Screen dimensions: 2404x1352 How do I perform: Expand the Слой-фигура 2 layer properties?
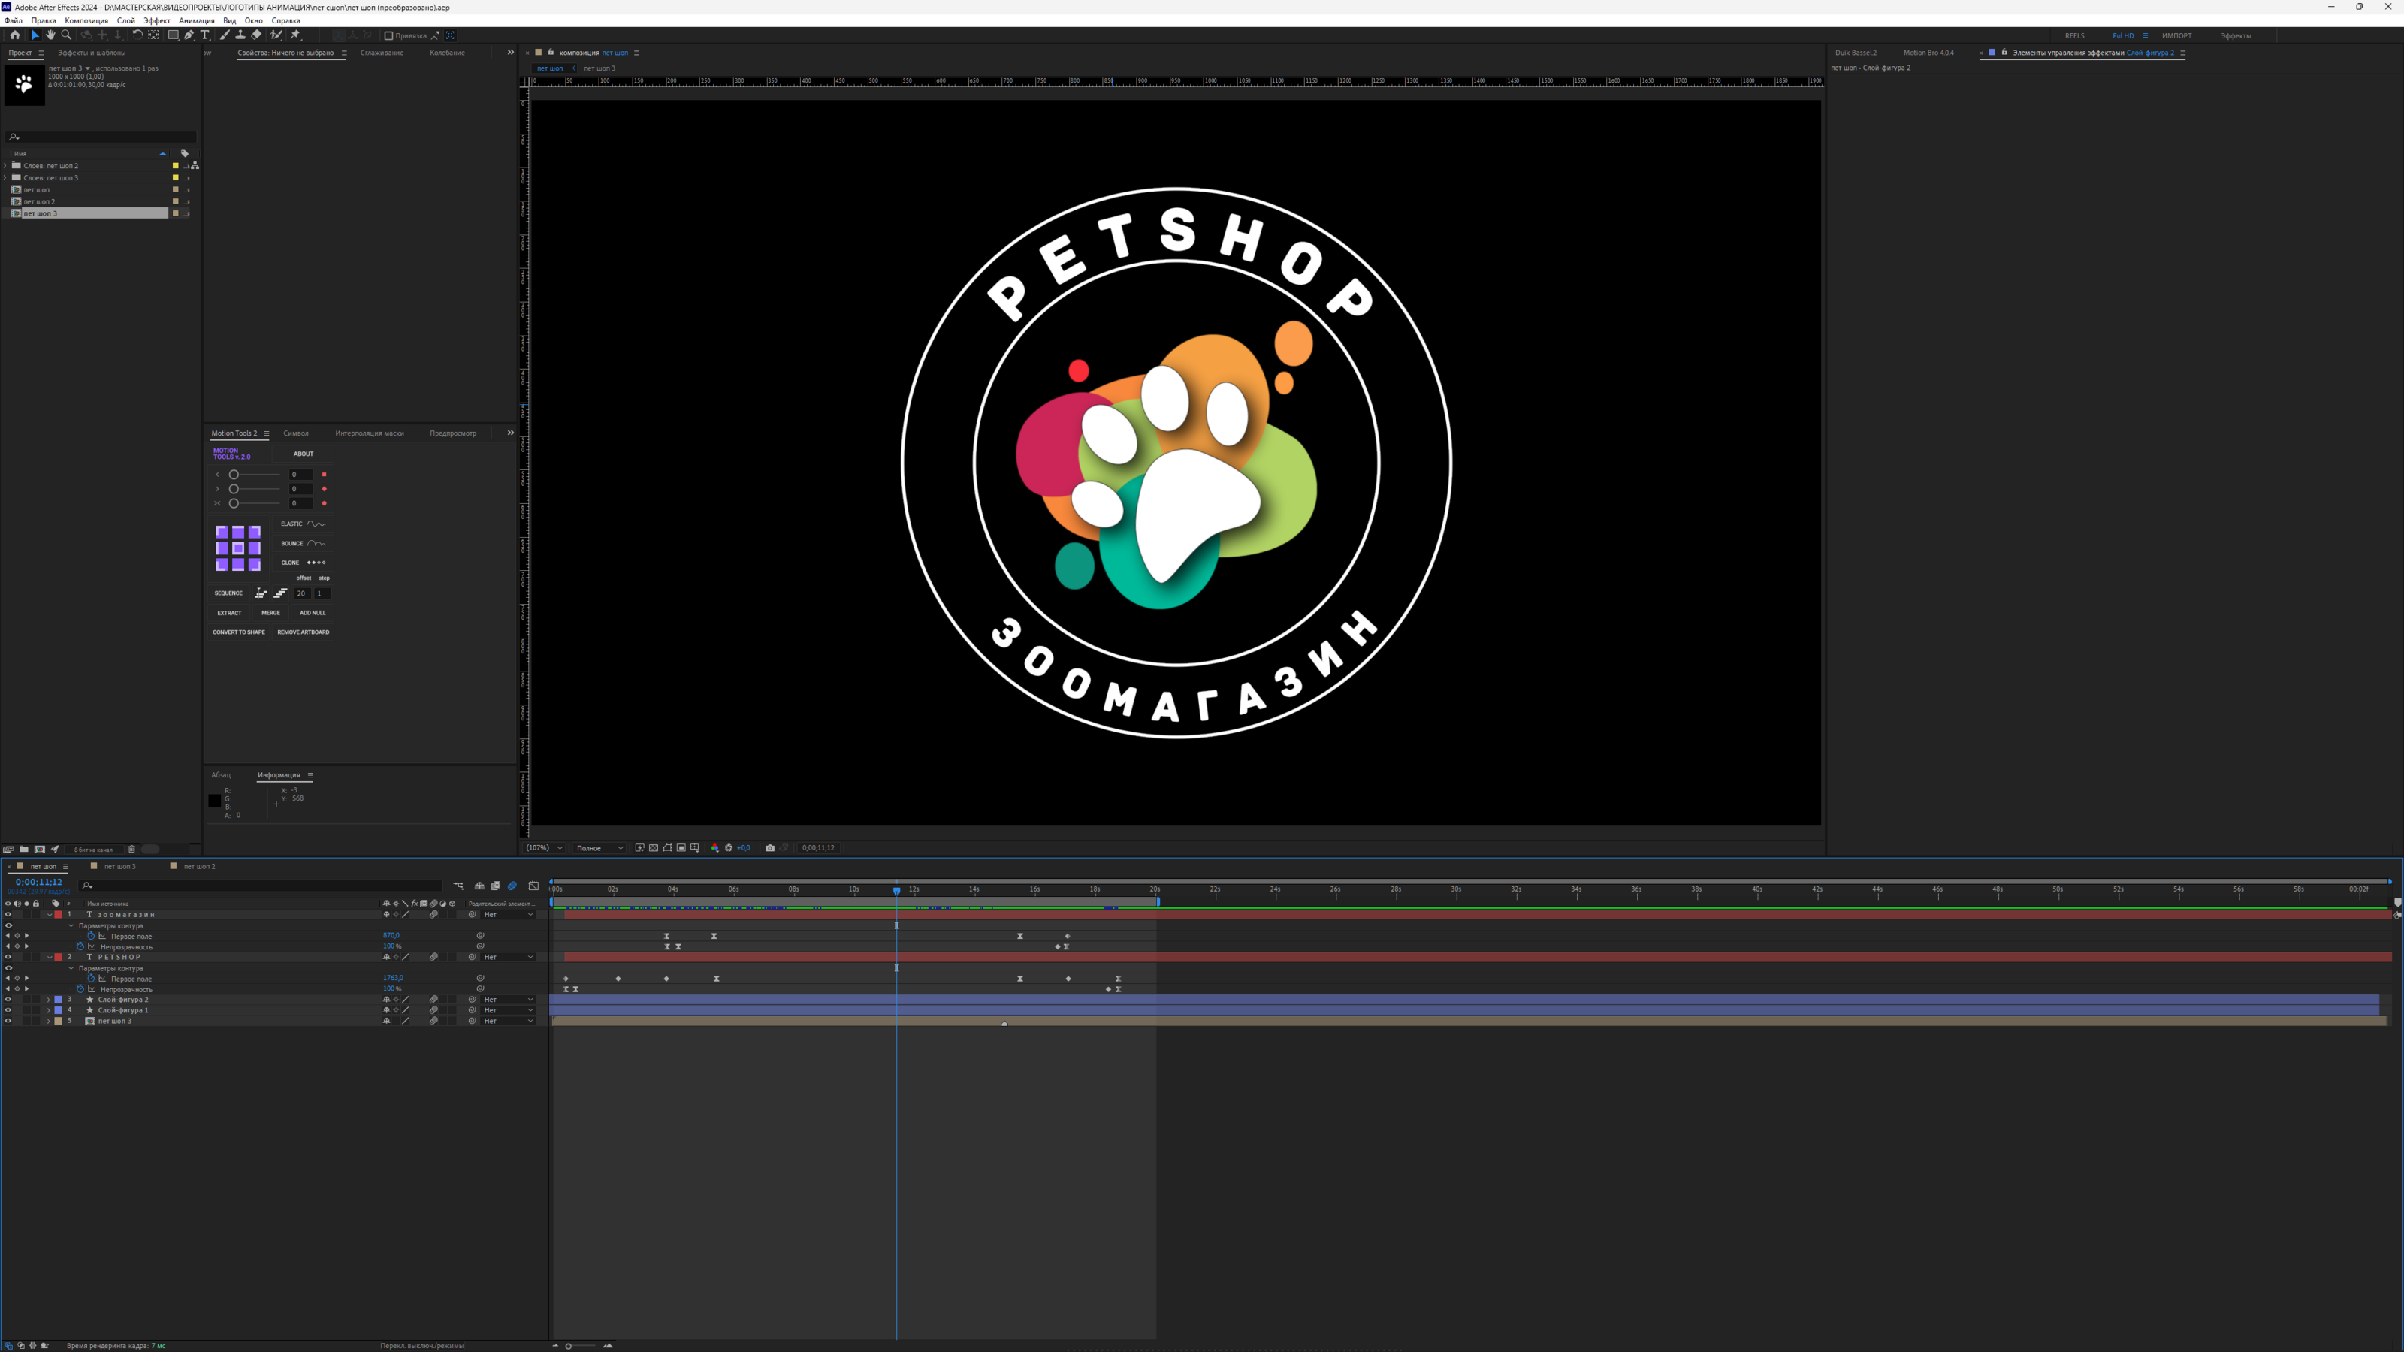(x=49, y=1000)
